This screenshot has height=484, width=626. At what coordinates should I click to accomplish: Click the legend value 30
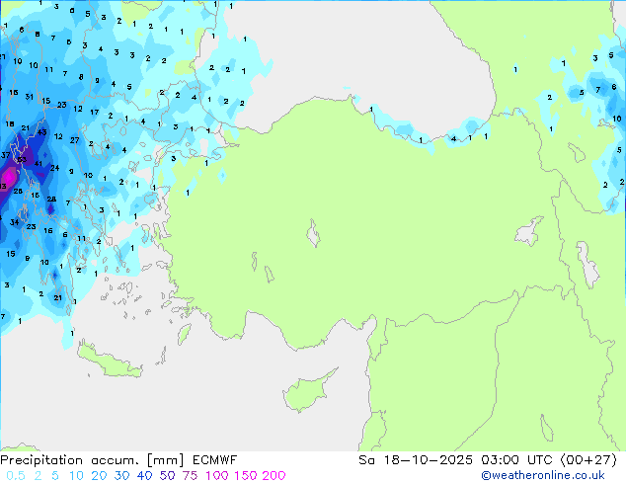click(x=121, y=476)
